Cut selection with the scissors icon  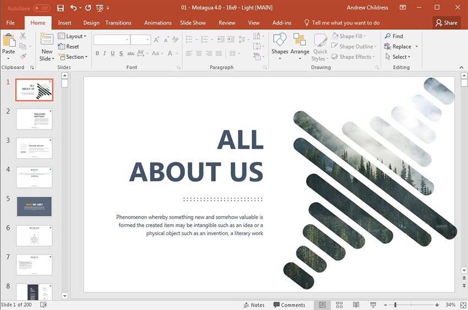(23, 36)
